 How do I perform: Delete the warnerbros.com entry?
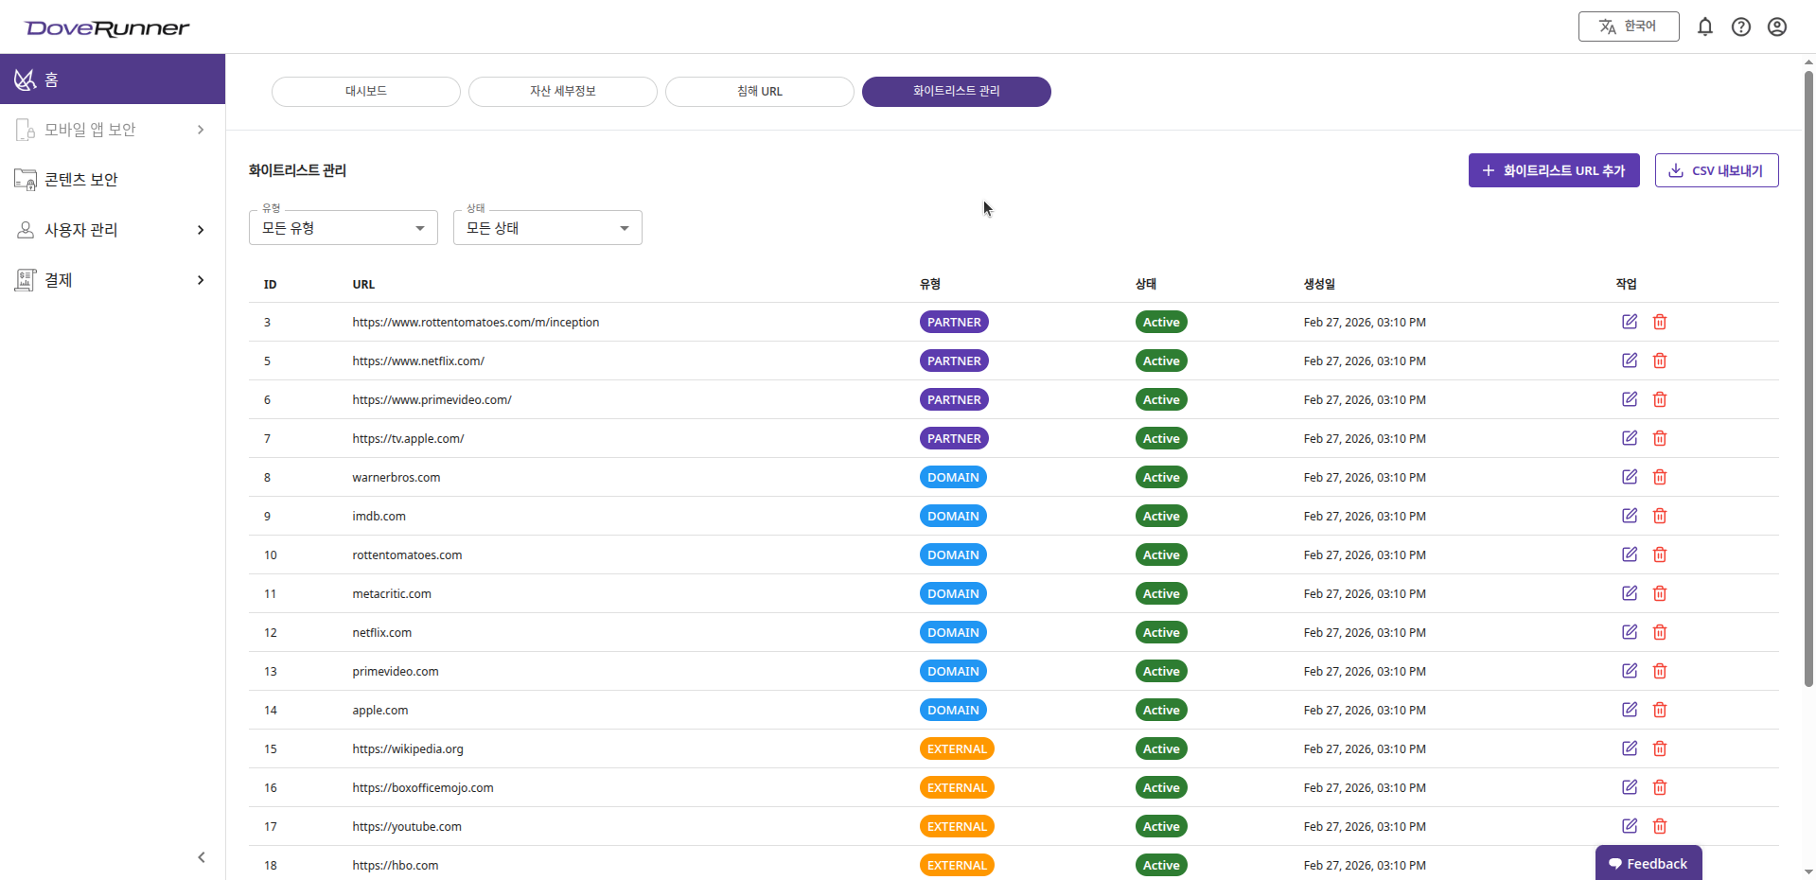pyautogui.click(x=1659, y=477)
